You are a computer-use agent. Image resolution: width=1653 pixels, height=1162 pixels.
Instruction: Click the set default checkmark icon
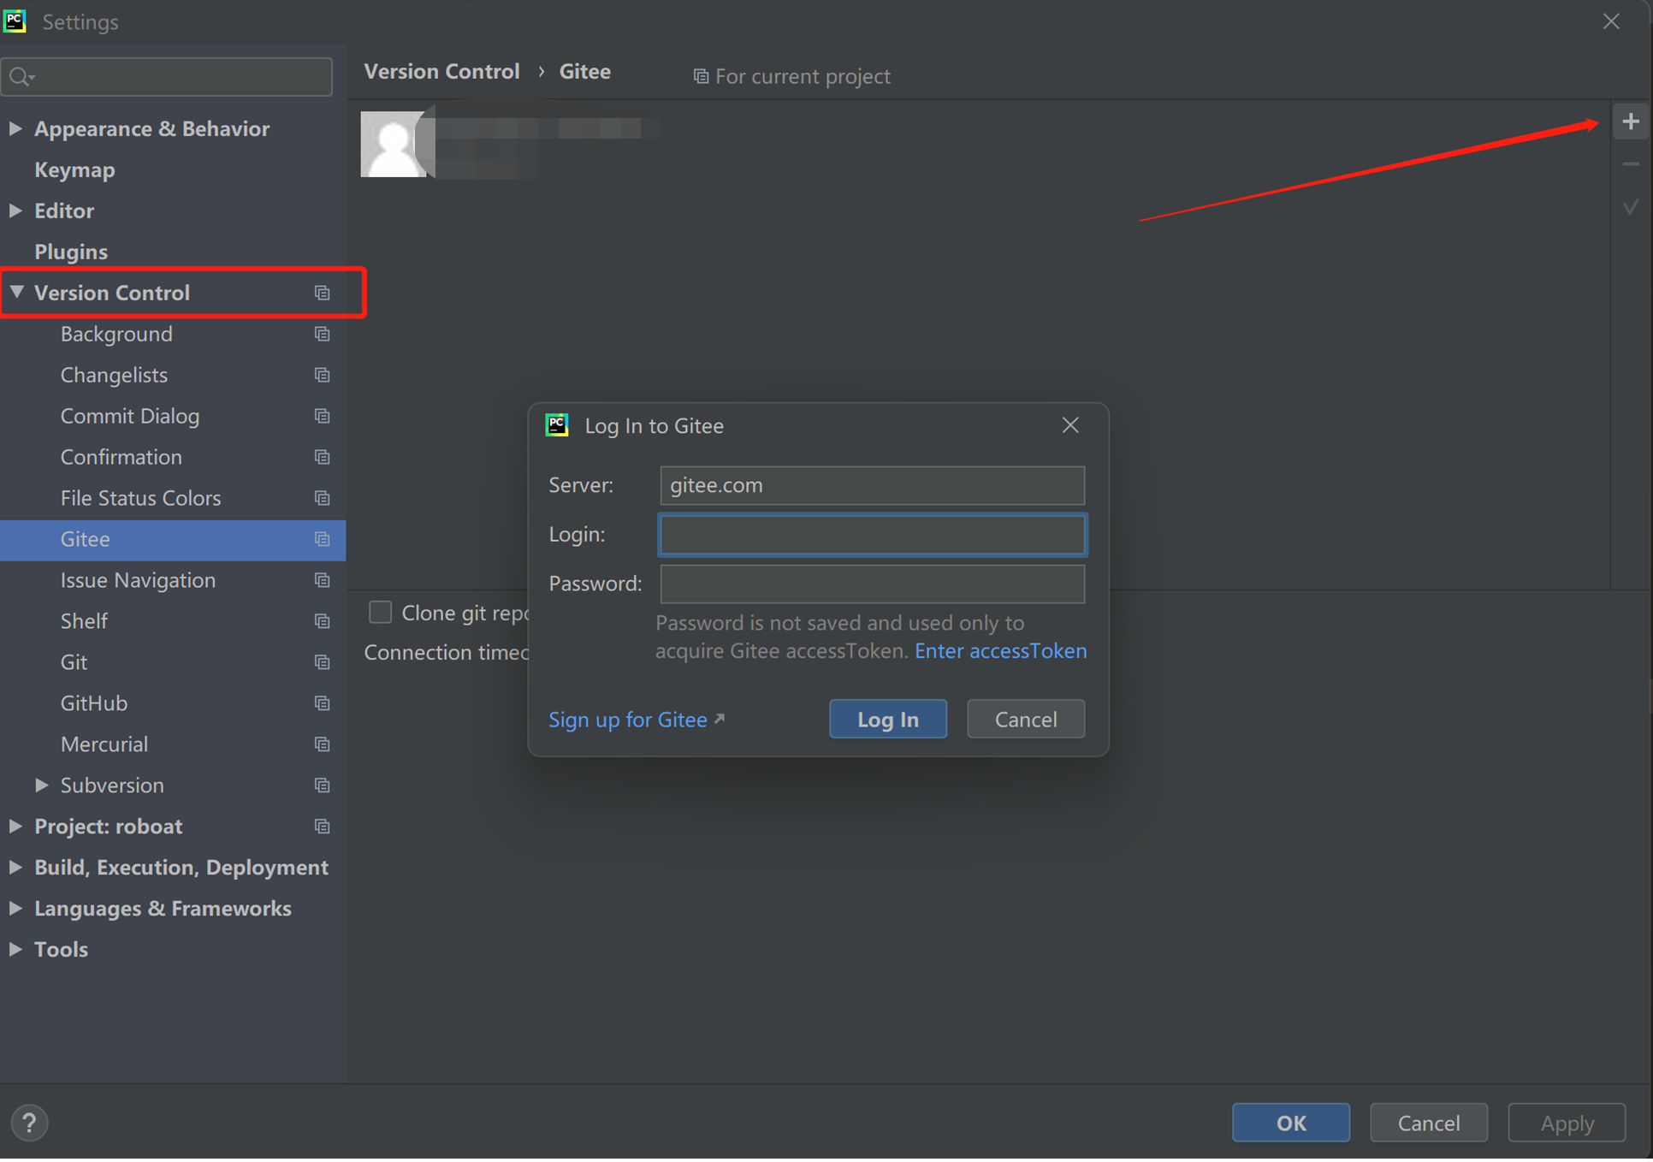[x=1630, y=207]
